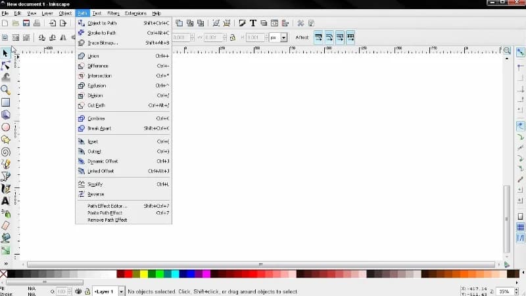Increase the zoom percentage stepper
Image resolution: width=526 pixels, height=296 pixels.
point(516,289)
